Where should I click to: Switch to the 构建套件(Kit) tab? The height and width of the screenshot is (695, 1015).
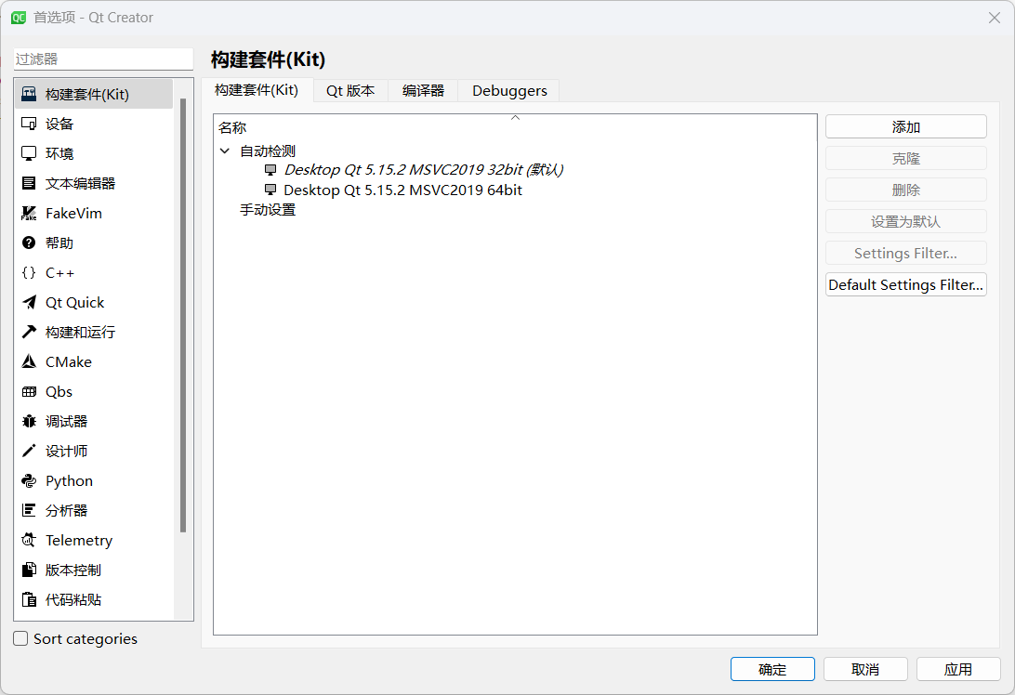coord(257,90)
